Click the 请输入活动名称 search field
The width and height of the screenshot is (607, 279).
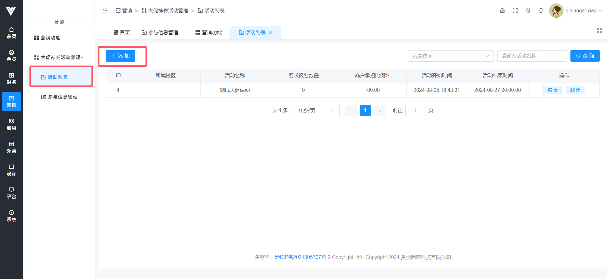point(532,56)
